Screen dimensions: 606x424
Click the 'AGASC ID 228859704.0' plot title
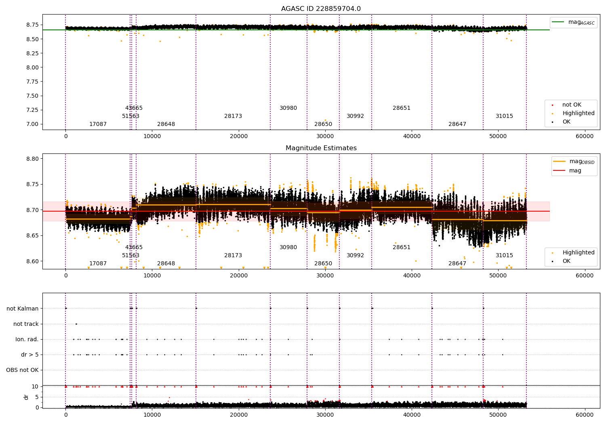coord(321,9)
